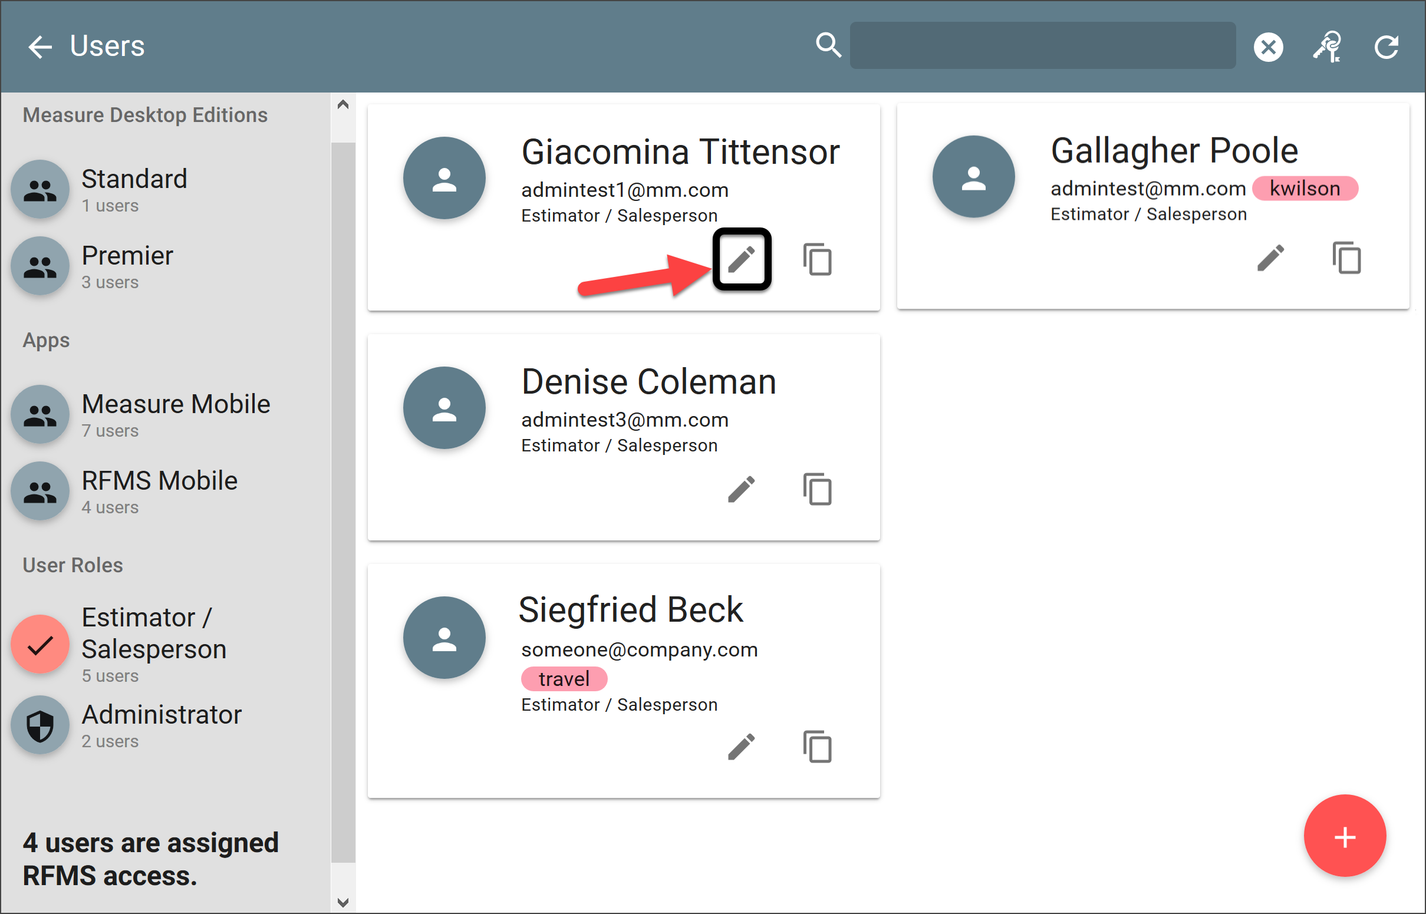Uncheck Estimator / Salesperson role filter
Viewport: 1426px width, 914px height.
click(x=40, y=644)
